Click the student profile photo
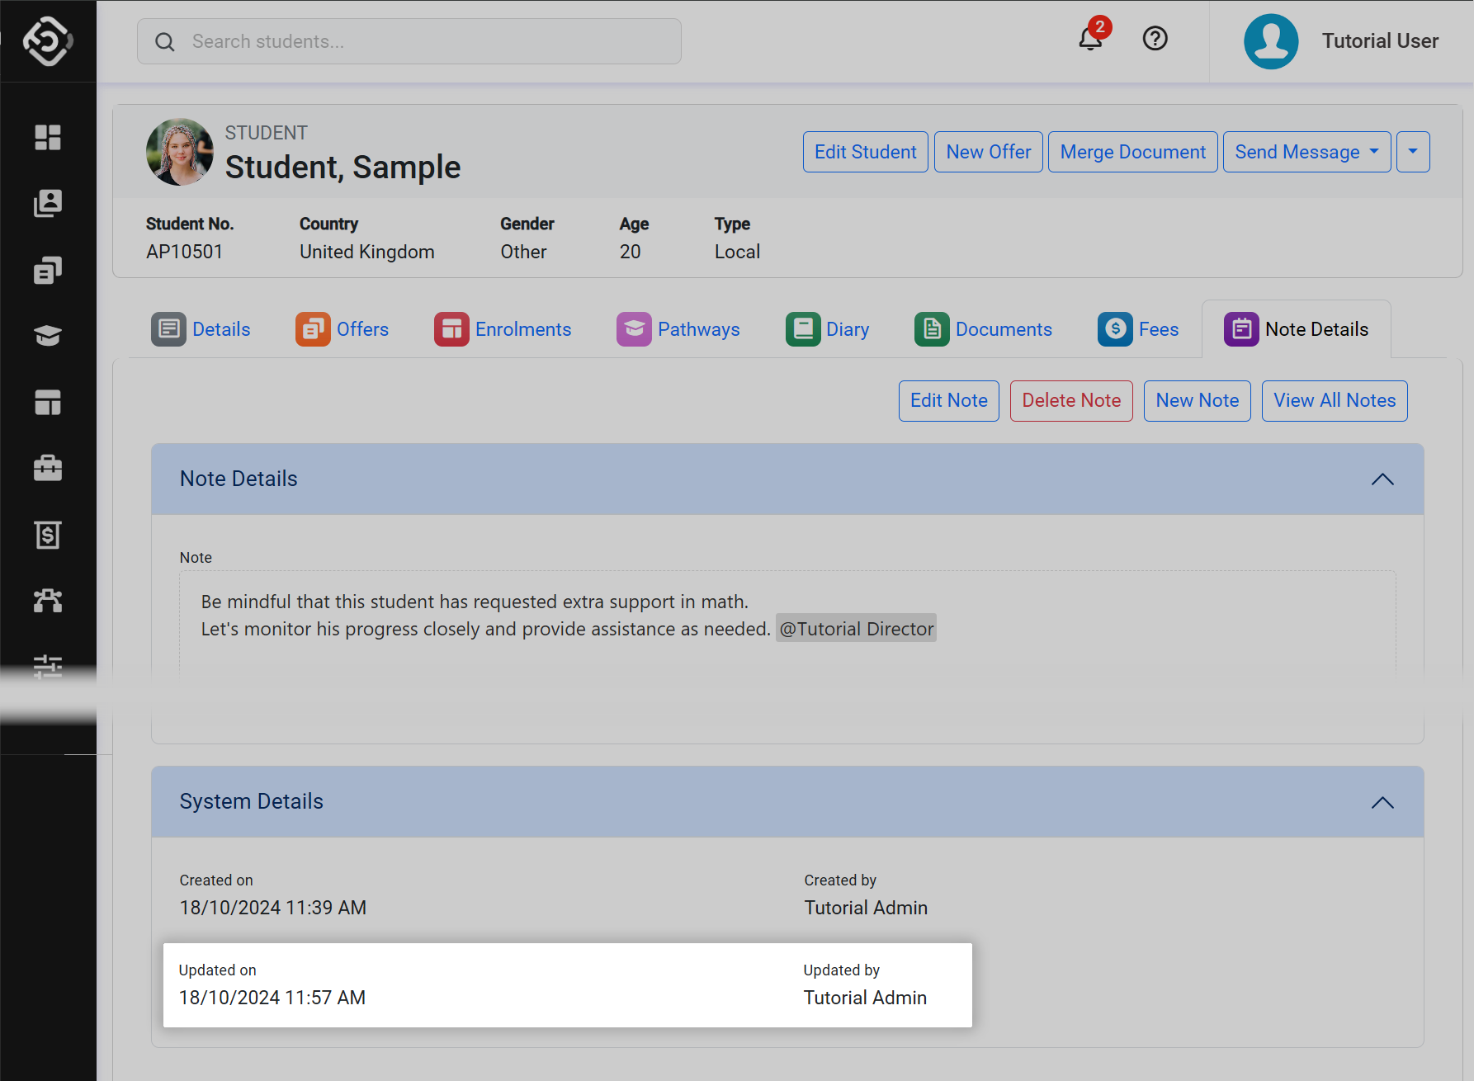Image resolution: width=1474 pixels, height=1081 pixels. coord(180,153)
